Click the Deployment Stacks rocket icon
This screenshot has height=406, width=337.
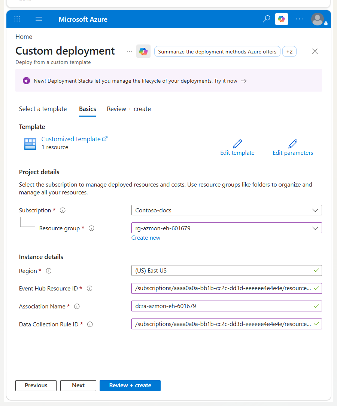pyautogui.click(x=26, y=81)
